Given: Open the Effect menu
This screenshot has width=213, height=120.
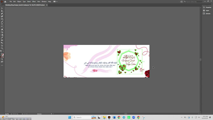Looking at the screenshot, I should 34,2.
